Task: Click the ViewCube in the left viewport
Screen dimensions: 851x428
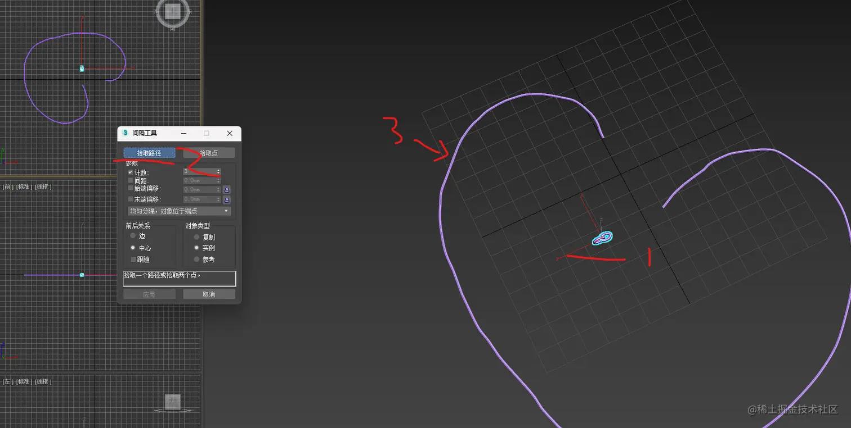Action: 172,402
